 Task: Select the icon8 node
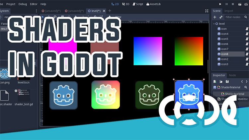pos(225,54)
